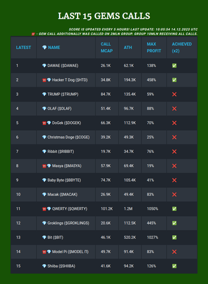Click the red cross in the TRUMP row
The image size is (208, 284).
click(x=175, y=94)
